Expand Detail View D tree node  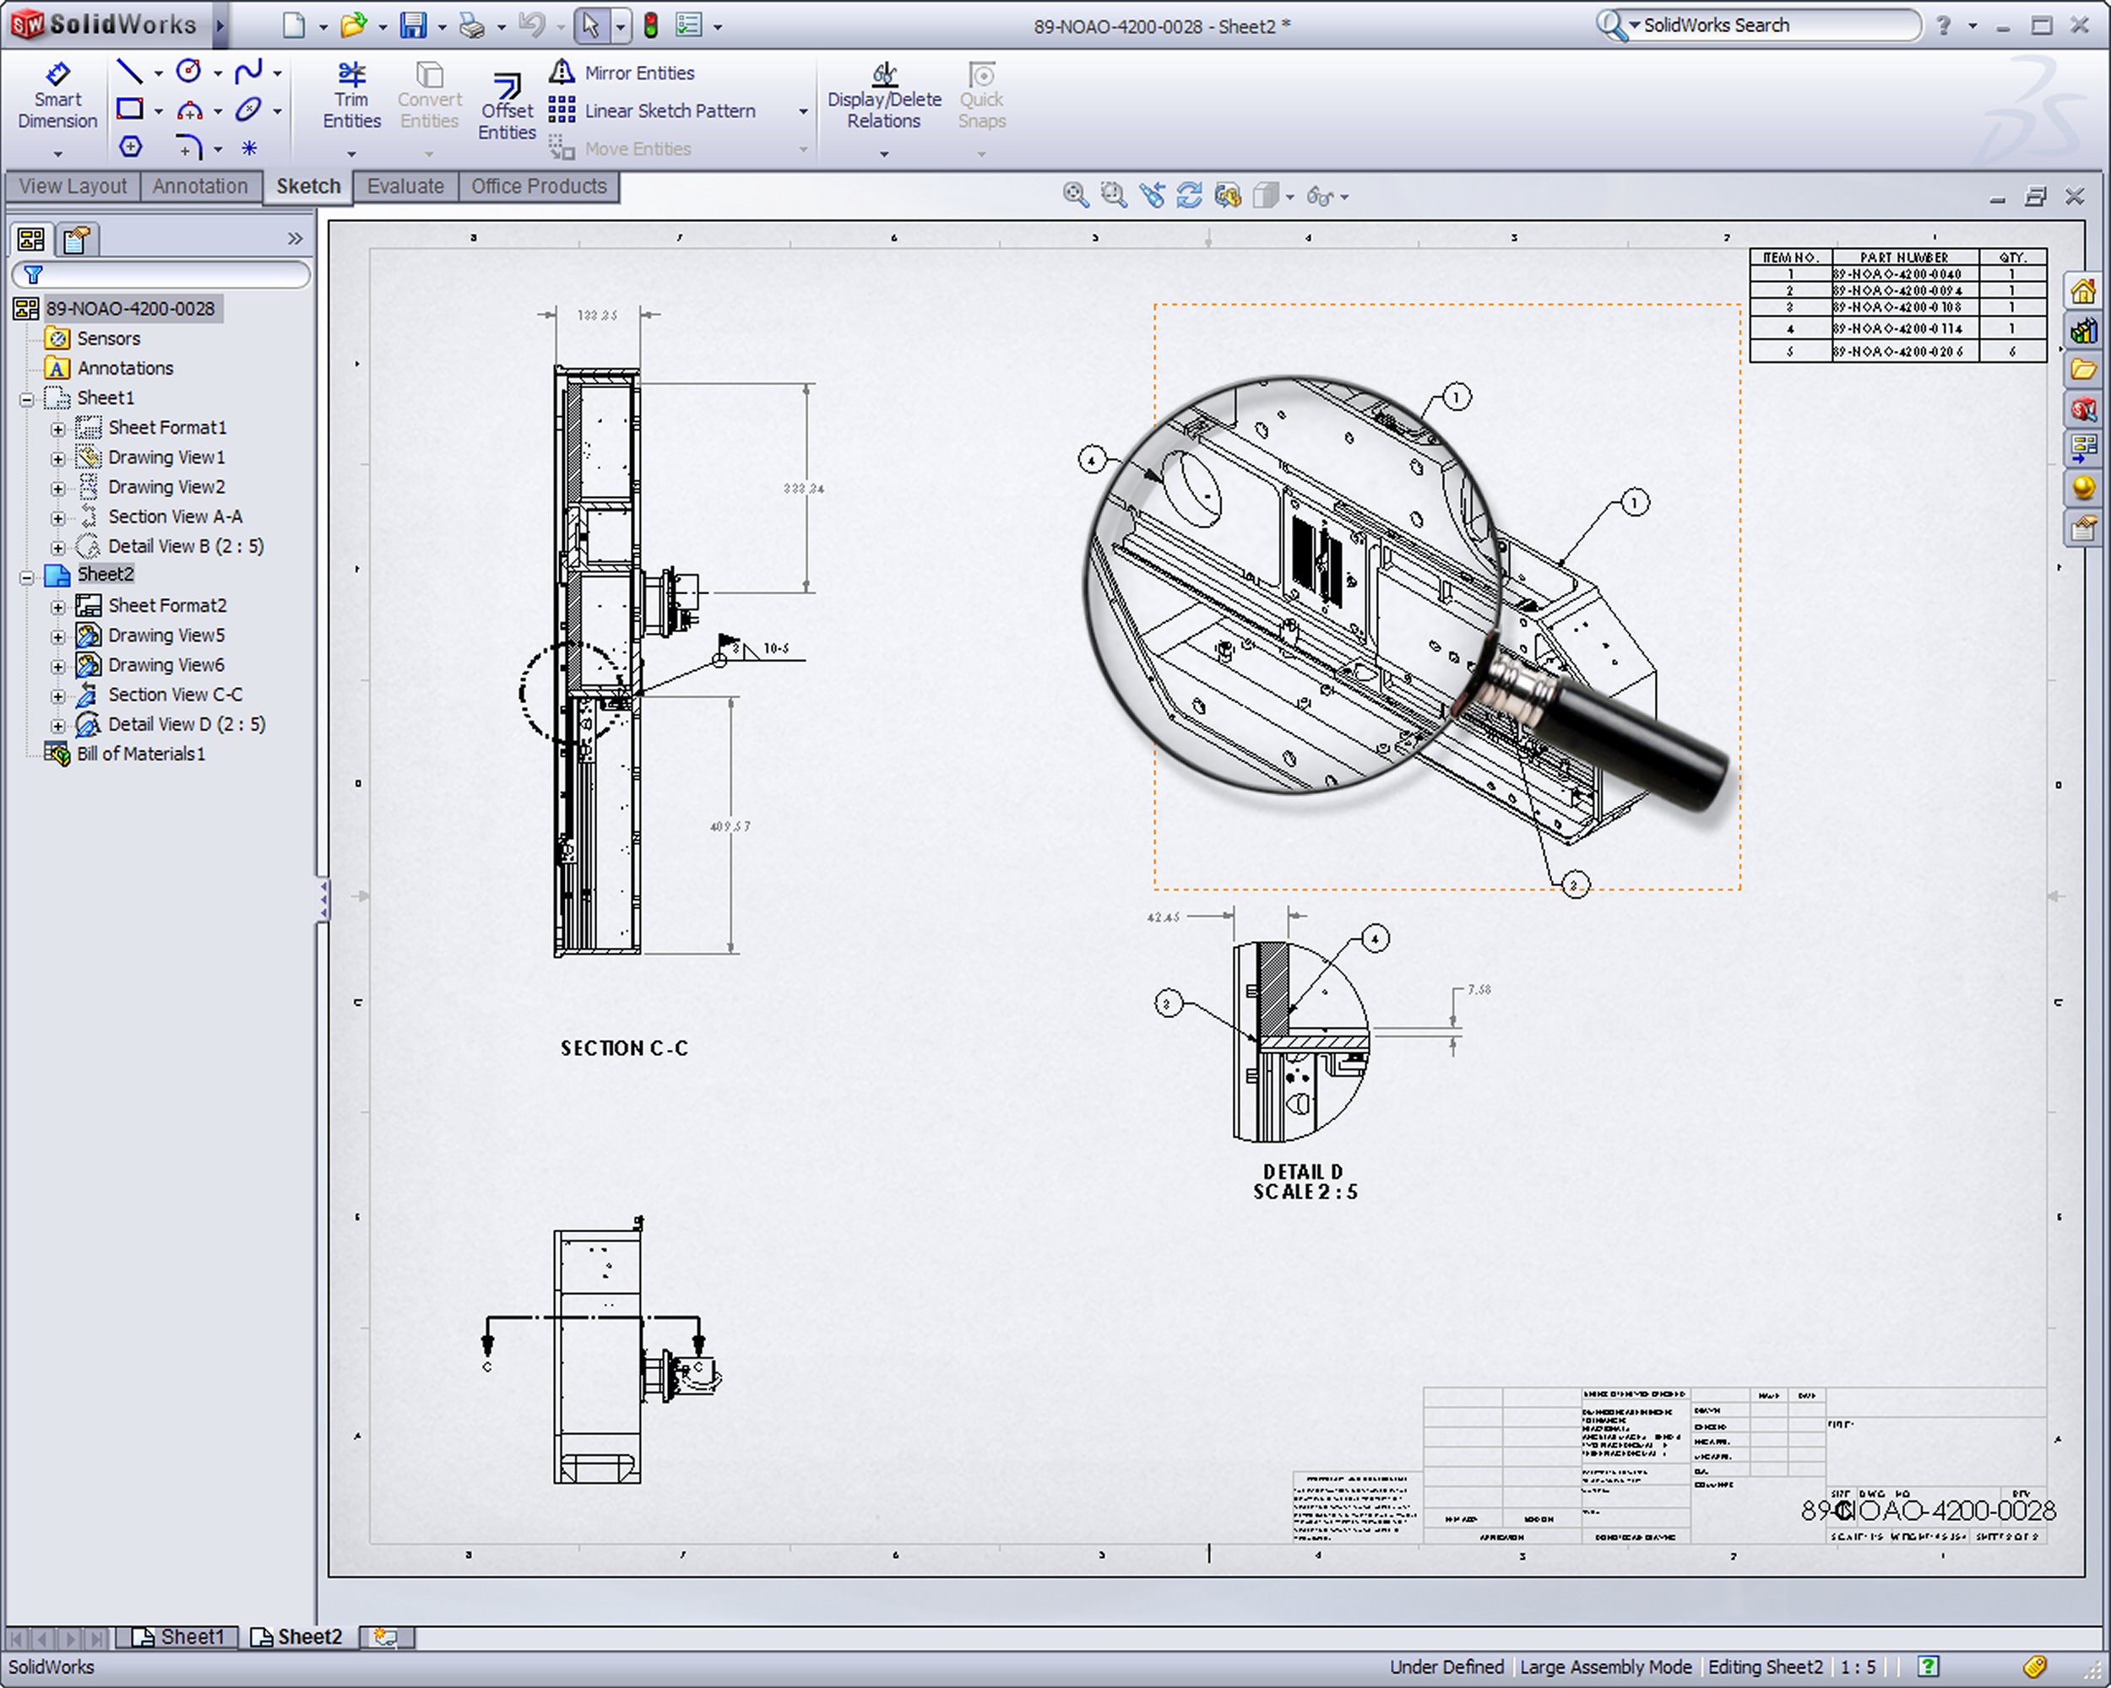click(57, 726)
